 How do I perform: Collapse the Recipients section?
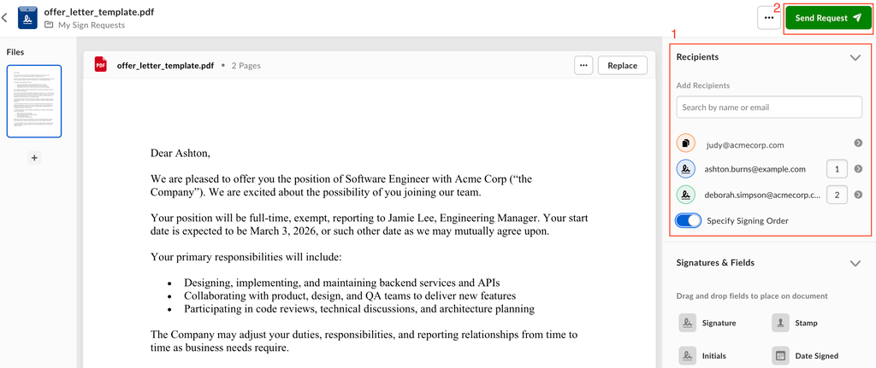[854, 57]
